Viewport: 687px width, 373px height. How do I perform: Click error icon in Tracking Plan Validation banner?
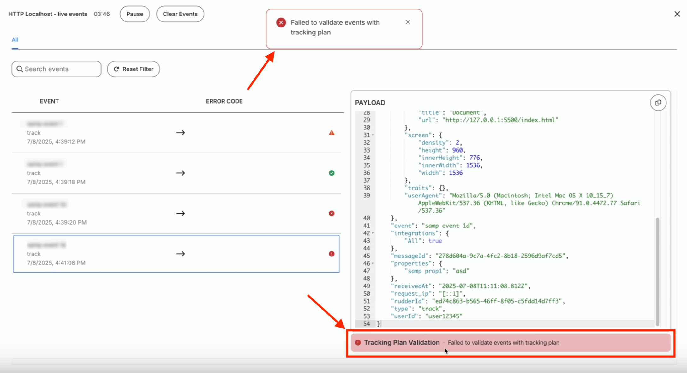pos(358,343)
